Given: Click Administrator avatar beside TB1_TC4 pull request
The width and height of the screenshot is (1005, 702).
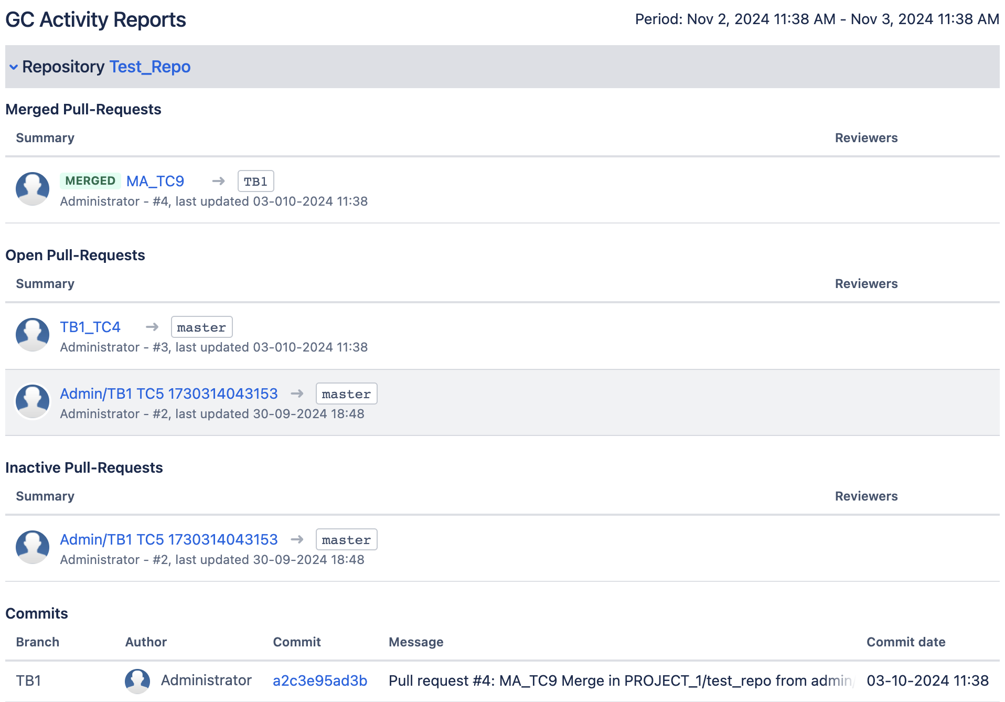Looking at the screenshot, I should tap(33, 335).
